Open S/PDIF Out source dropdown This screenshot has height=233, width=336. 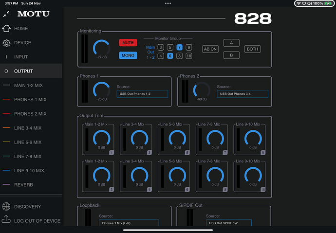click(229, 223)
